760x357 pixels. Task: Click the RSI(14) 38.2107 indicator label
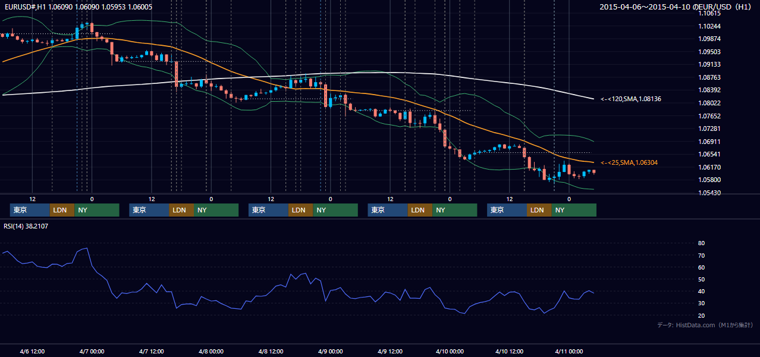click(26, 226)
